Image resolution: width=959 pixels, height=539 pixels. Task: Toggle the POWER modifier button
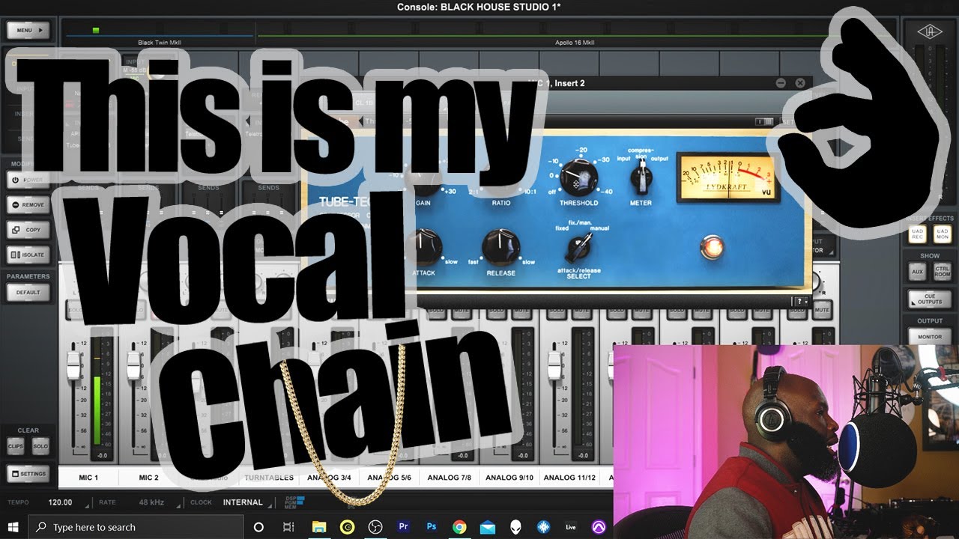pos(28,180)
